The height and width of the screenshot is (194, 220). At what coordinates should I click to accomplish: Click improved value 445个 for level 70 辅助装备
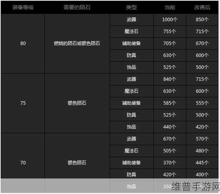pyautogui.click(x=202, y=163)
